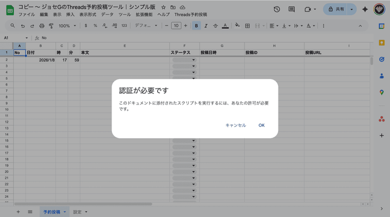Expand the share options arrow

pyautogui.click(x=352, y=9)
